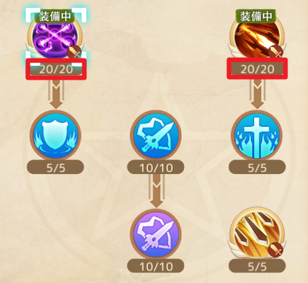The width and height of the screenshot is (308, 283).
Task: Click 20/20 level under purple arrows skill
Action: pyautogui.click(x=56, y=69)
